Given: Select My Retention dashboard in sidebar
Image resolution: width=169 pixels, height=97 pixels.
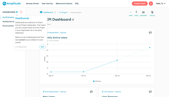Looking at the screenshot, I should 8,21.
